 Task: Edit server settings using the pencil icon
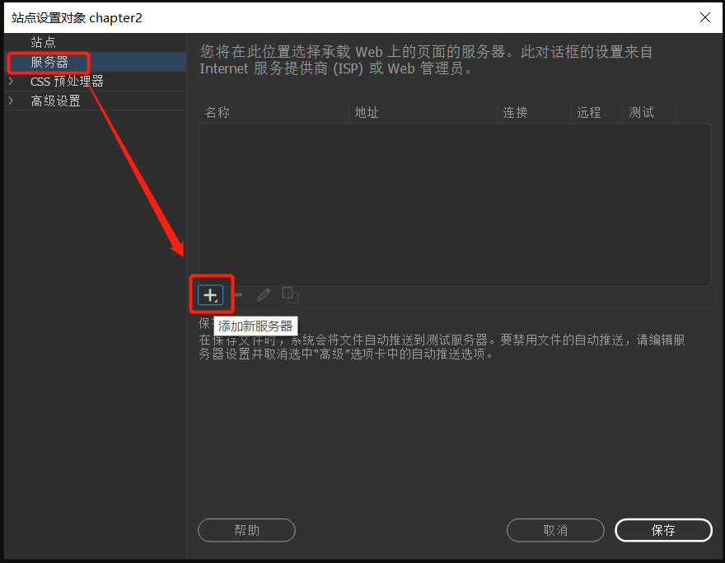264,295
